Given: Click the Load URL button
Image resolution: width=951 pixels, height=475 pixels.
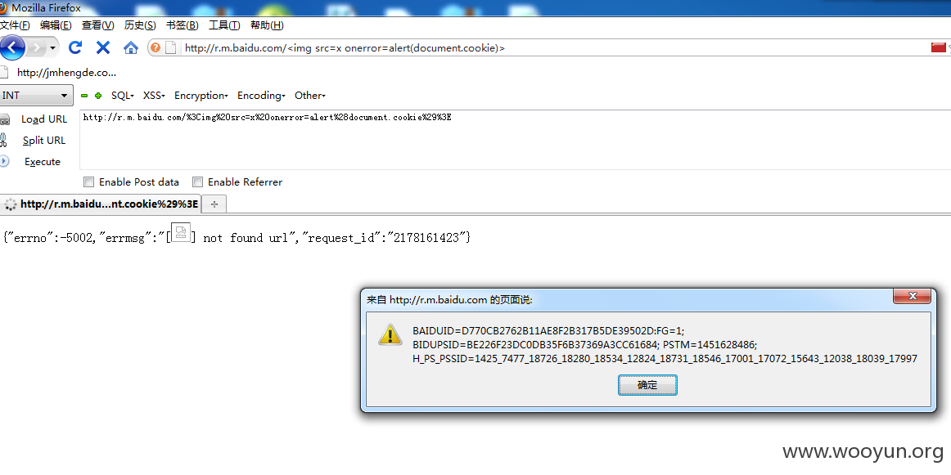Looking at the screenshot, I should [44, 119].
